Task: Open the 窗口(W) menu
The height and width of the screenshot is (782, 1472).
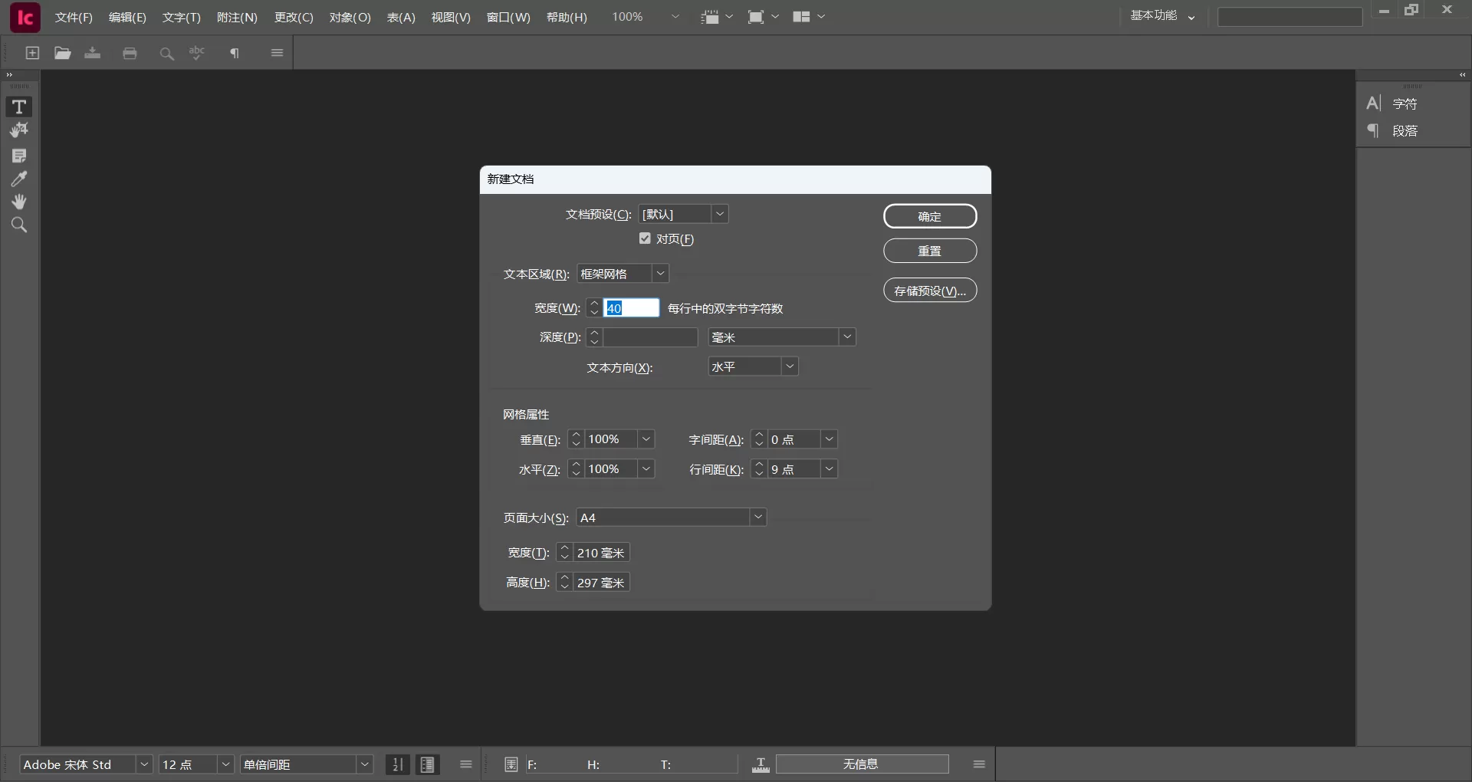Action: (508, 17)
